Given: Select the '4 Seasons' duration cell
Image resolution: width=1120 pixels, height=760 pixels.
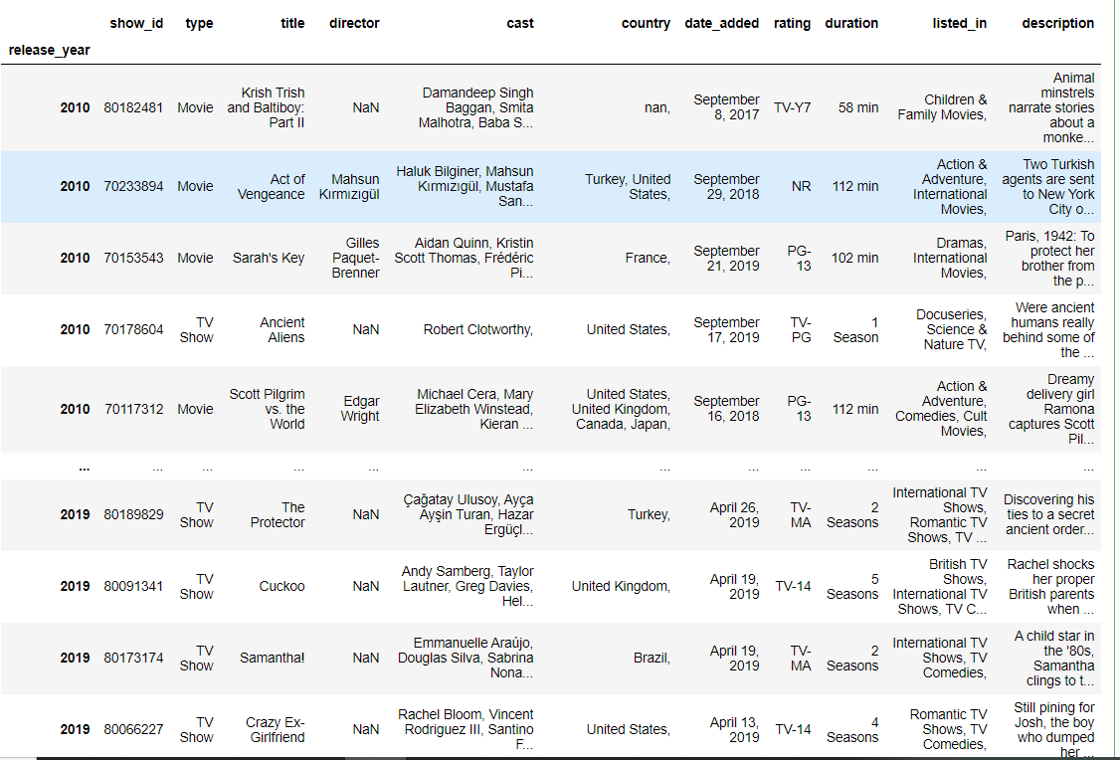Looking at the screenshot, I should click(852, 730).
